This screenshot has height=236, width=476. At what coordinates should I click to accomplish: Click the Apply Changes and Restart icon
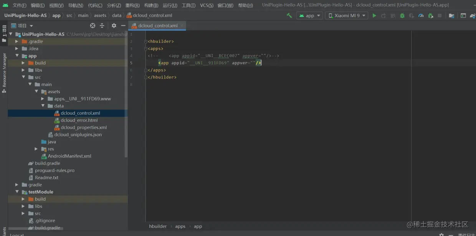point(383,16)
